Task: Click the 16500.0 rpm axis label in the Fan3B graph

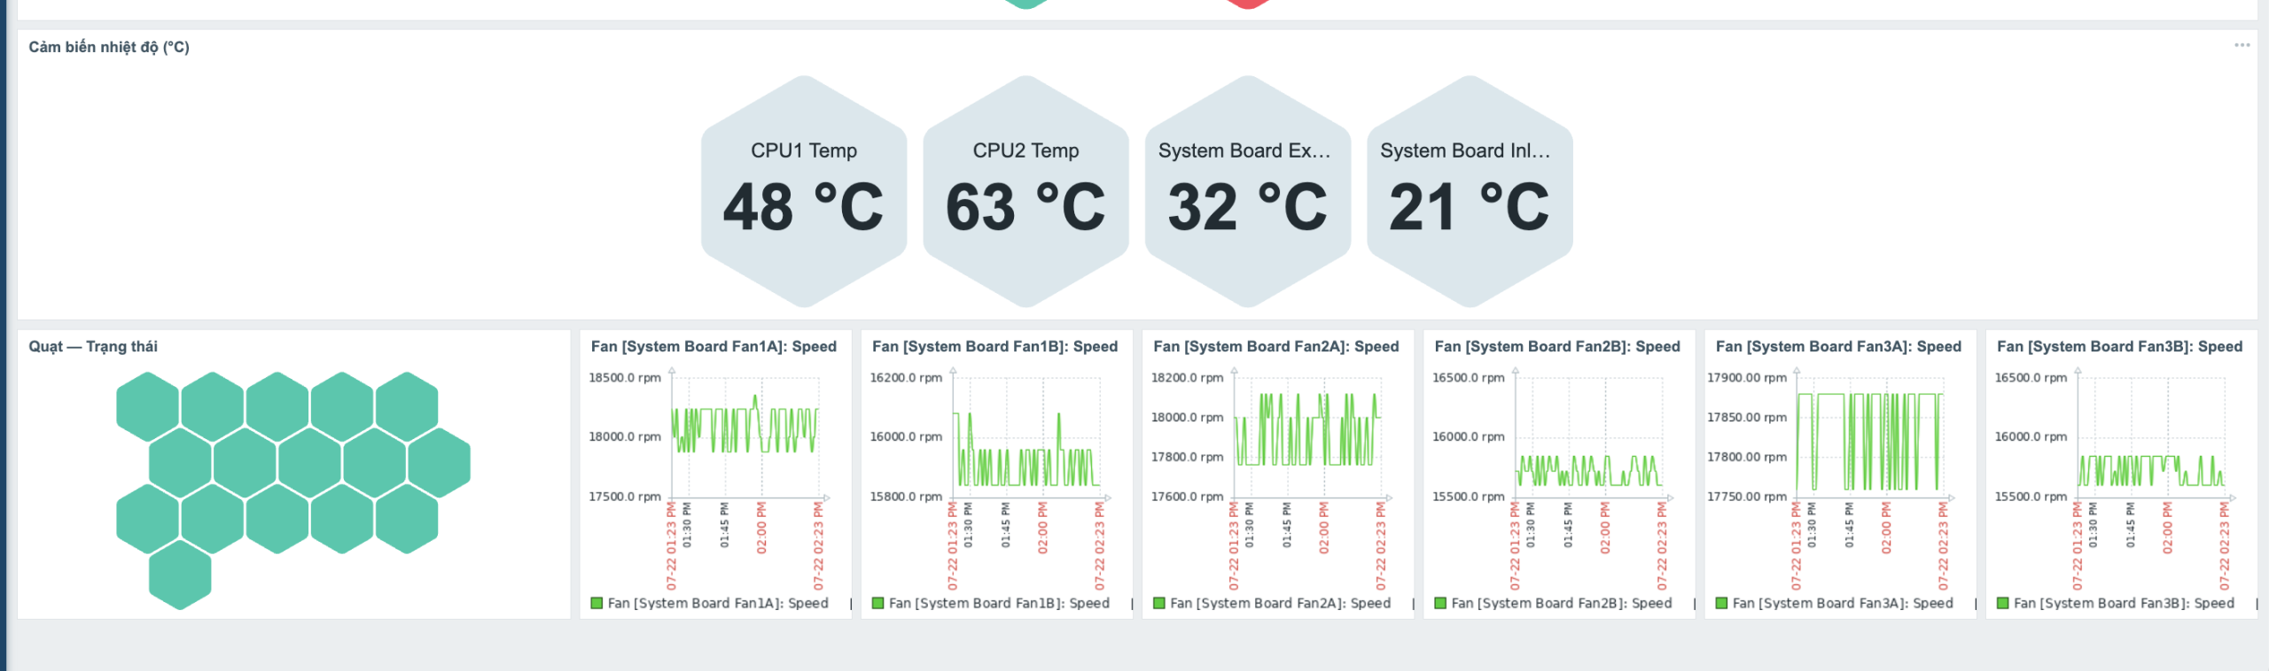Action: pyautogui.click(x=2031, y=377)
